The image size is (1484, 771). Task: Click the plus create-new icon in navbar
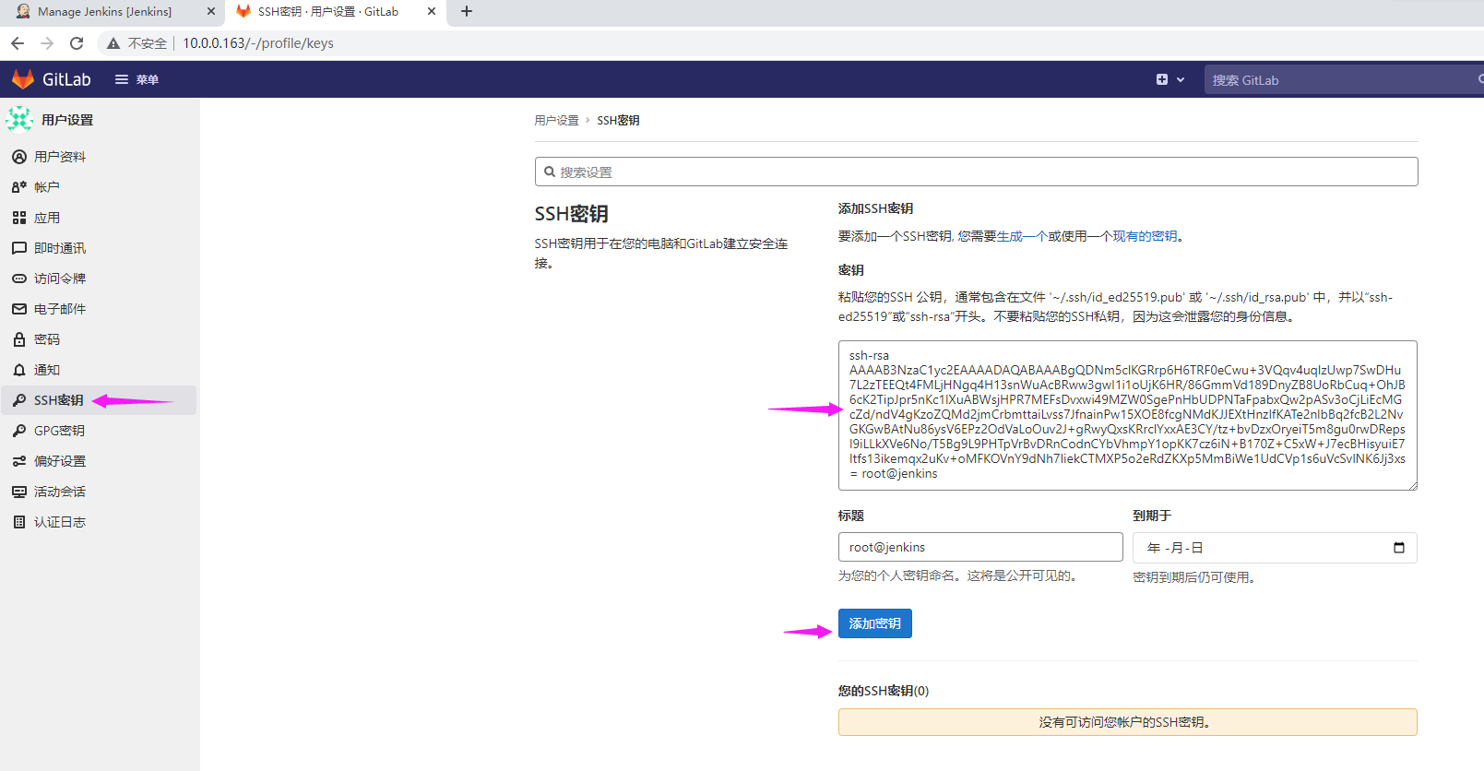pyautogui.click(x=1162, y=79)
